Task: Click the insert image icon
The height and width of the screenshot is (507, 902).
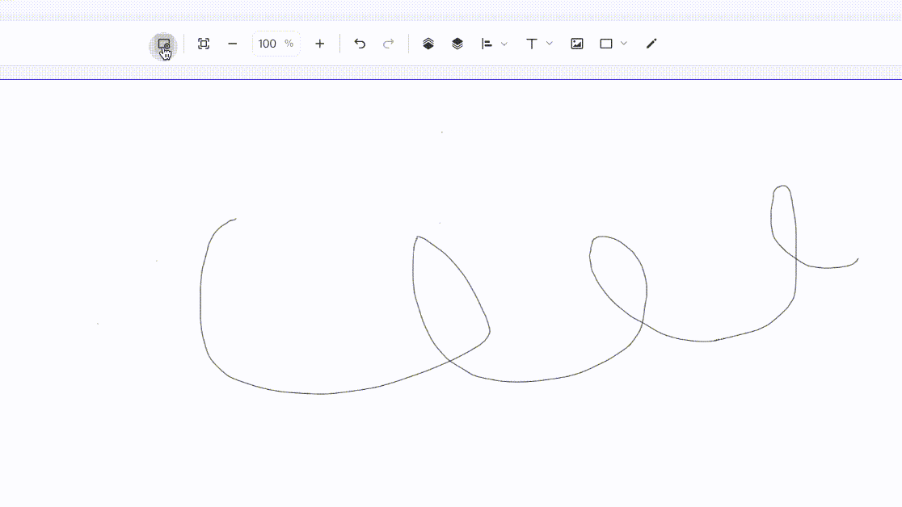Action: click(577, 44)
